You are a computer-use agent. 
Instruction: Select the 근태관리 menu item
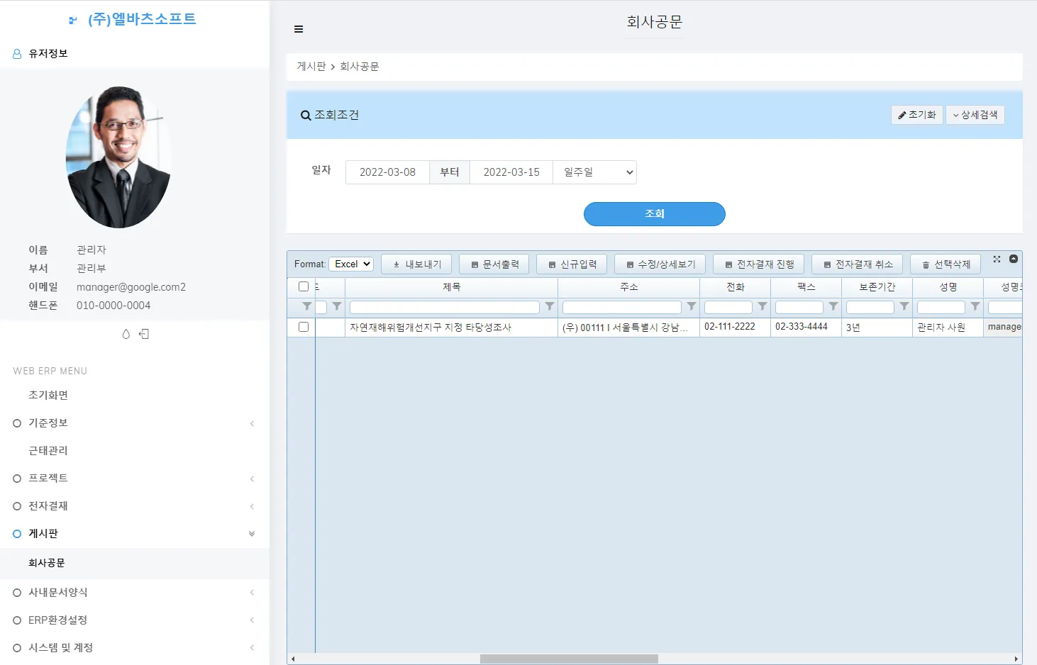pyautogui.click(x=48, y=449)
